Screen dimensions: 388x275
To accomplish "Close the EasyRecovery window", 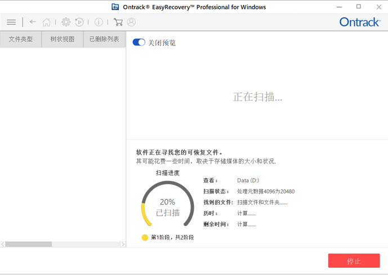I will coord(379,7).
